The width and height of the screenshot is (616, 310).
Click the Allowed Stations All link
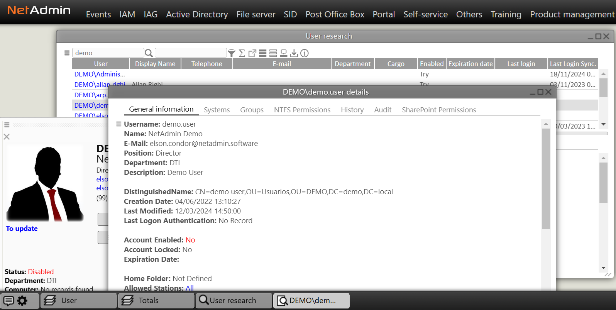(x=190, y=288)
